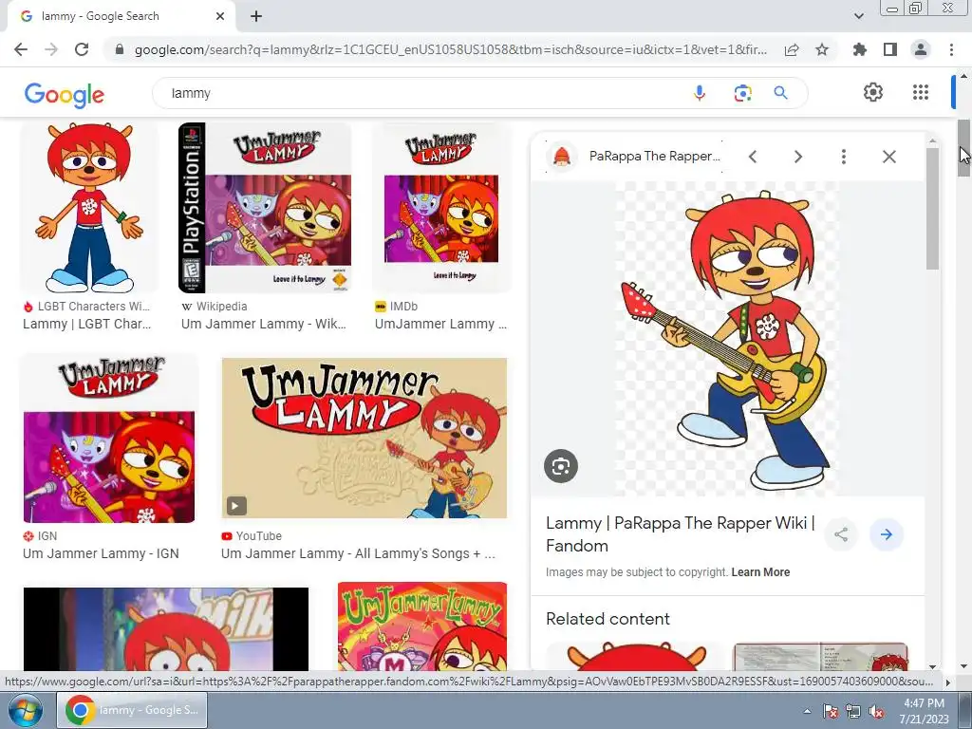Image resolution: width=972 pixels, height=729 pixels.
Task: Open black-bordered video frame of Lammy
Action: coord(165,629)
